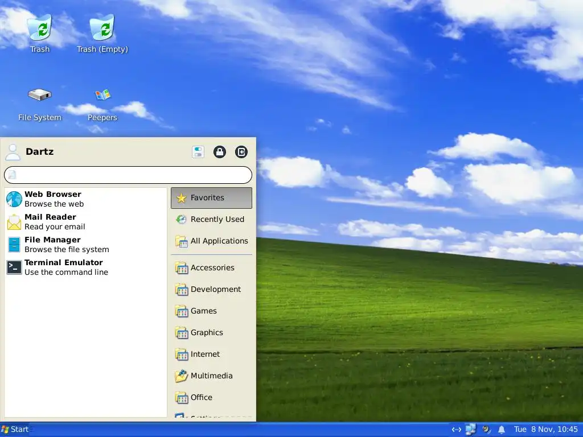Screen dimensions: 583x437
Task: Launch Terminal Emulator from favorites
Action: [86, 267]
